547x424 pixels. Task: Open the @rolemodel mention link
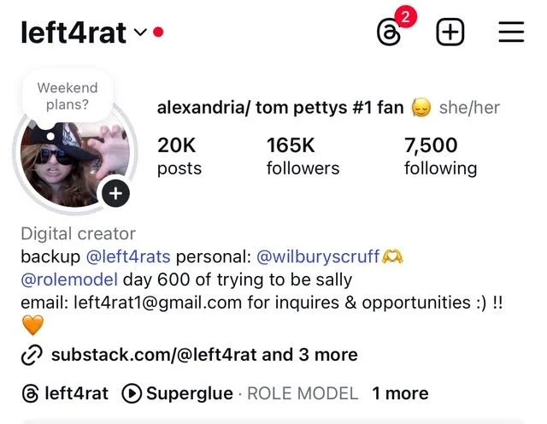69,280
